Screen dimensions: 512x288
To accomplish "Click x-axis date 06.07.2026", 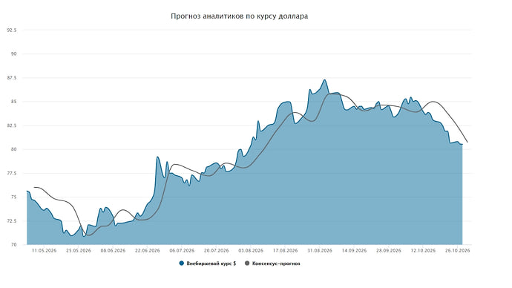I will point(182,251).
